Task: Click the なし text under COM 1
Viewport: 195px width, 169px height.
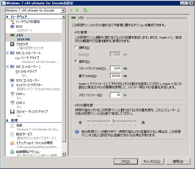Action: [x=19, y=98]
